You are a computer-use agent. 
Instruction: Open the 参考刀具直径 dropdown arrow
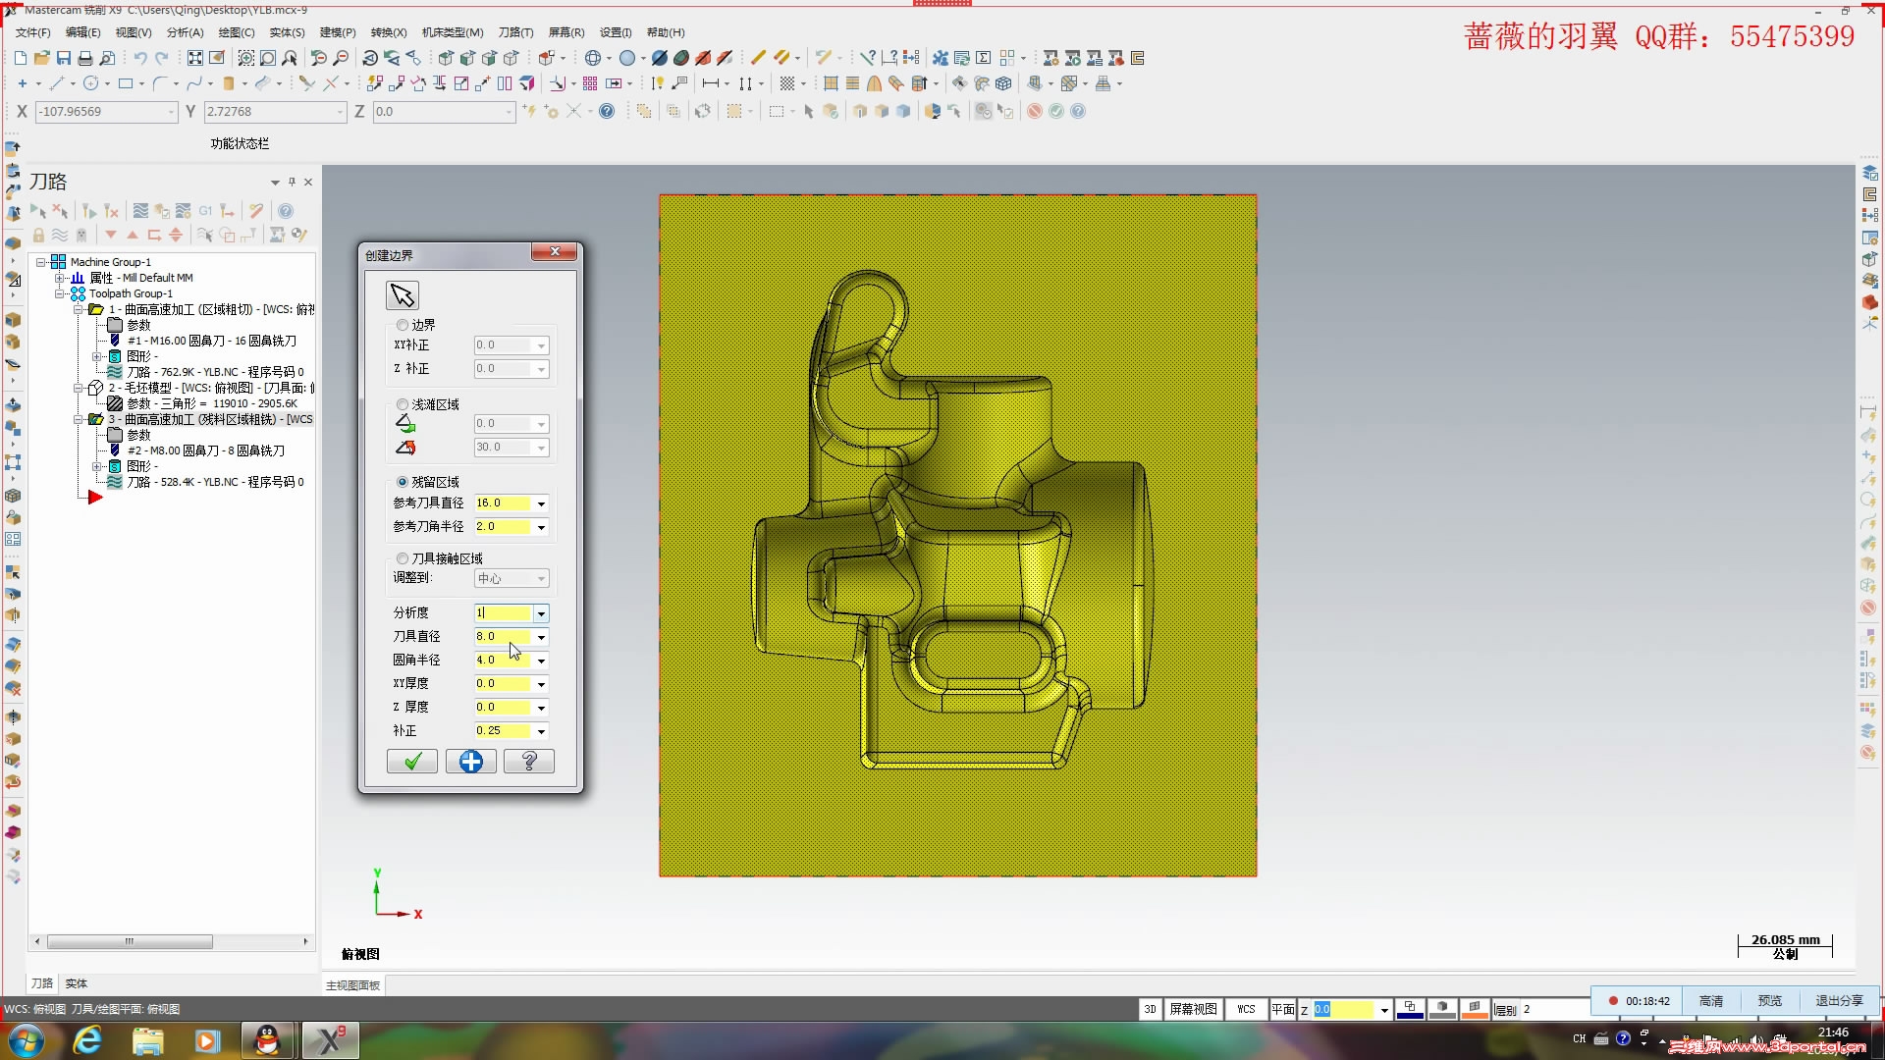click(x=541, y=503)
